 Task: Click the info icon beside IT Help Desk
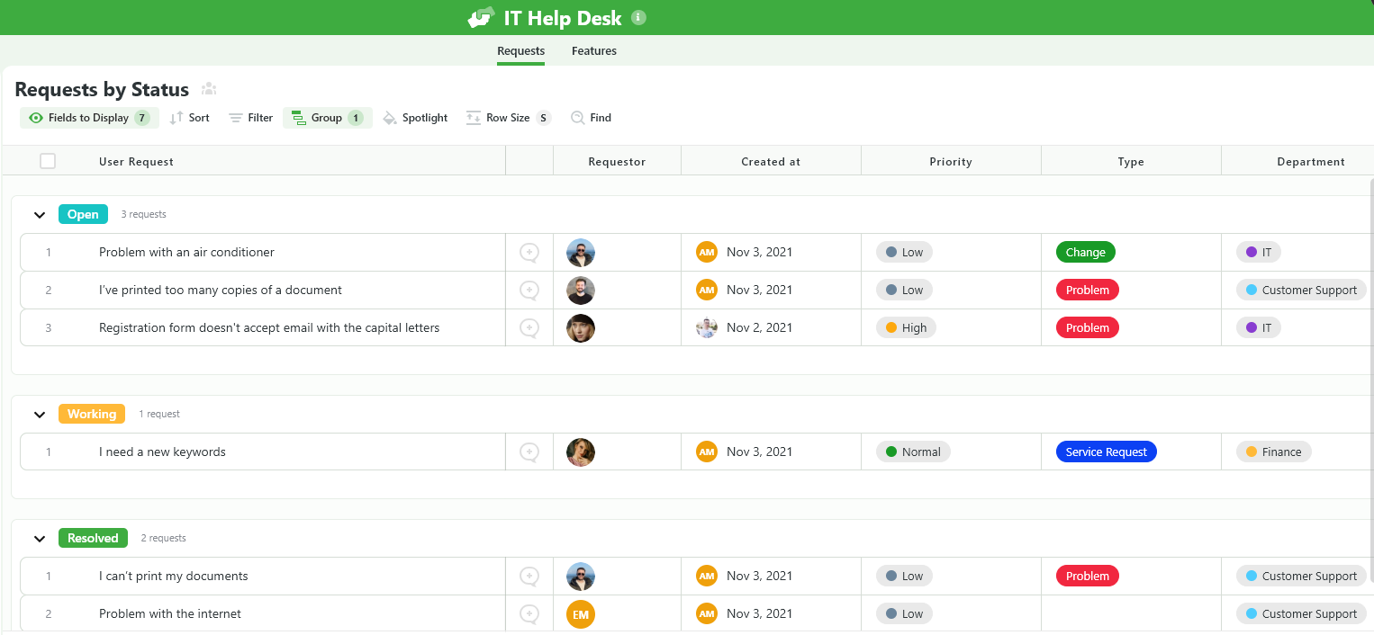pyautogui.click(x=638, y=18)
